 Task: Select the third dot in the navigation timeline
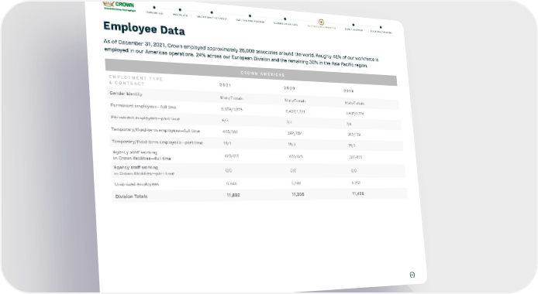[x=212, y=12]
